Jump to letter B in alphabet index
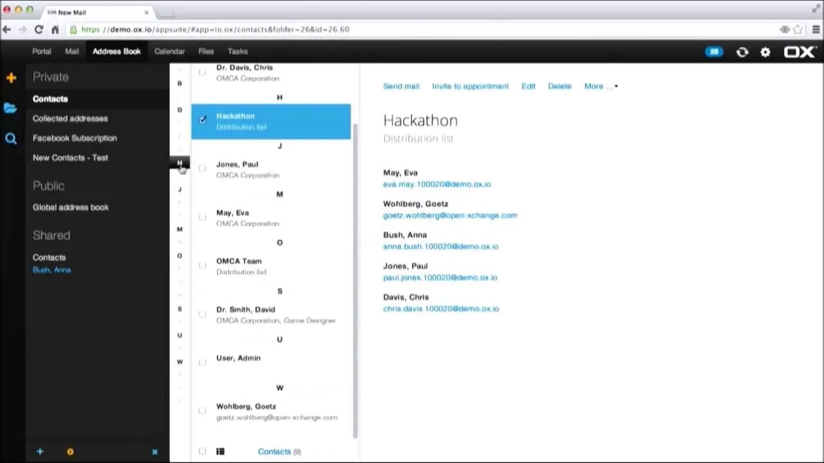Image resolution: width=824 pixels, height=463 pixels. click(x=180, y=84)
